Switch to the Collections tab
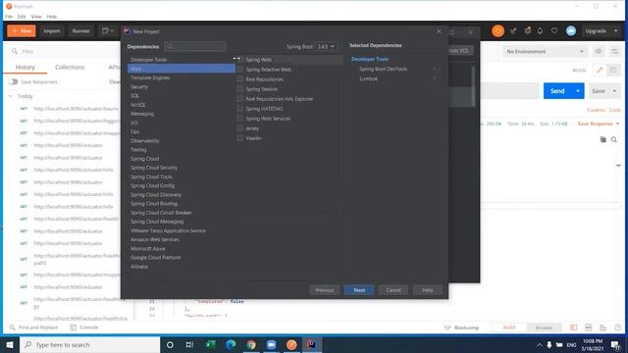Screen dimensions: 628x353 coord(70,67)
